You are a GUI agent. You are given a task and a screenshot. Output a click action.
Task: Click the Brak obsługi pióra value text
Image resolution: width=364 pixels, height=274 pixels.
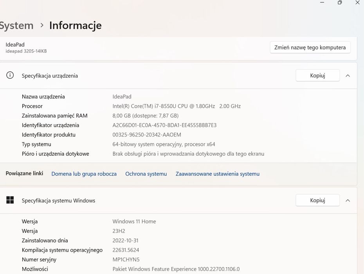coord(188,154)
